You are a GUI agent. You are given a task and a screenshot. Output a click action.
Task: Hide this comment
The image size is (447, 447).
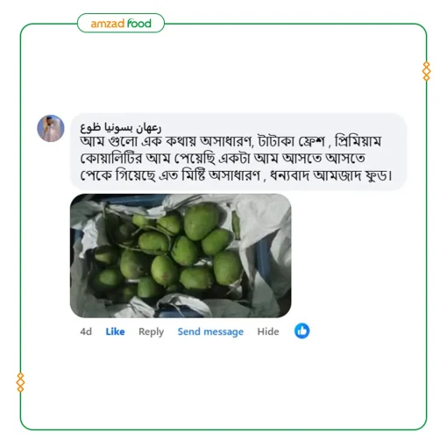pos(268,331)
